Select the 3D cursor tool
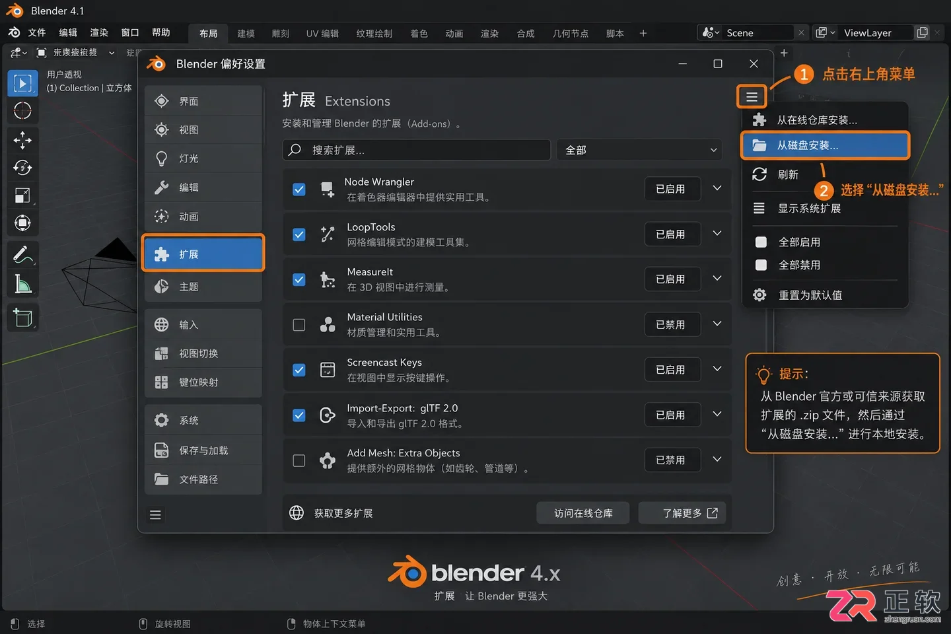Viewport: 951px width, 634px height. (22, 111)
